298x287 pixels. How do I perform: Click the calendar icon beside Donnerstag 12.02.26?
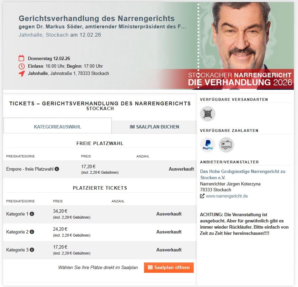coord(21,58)
